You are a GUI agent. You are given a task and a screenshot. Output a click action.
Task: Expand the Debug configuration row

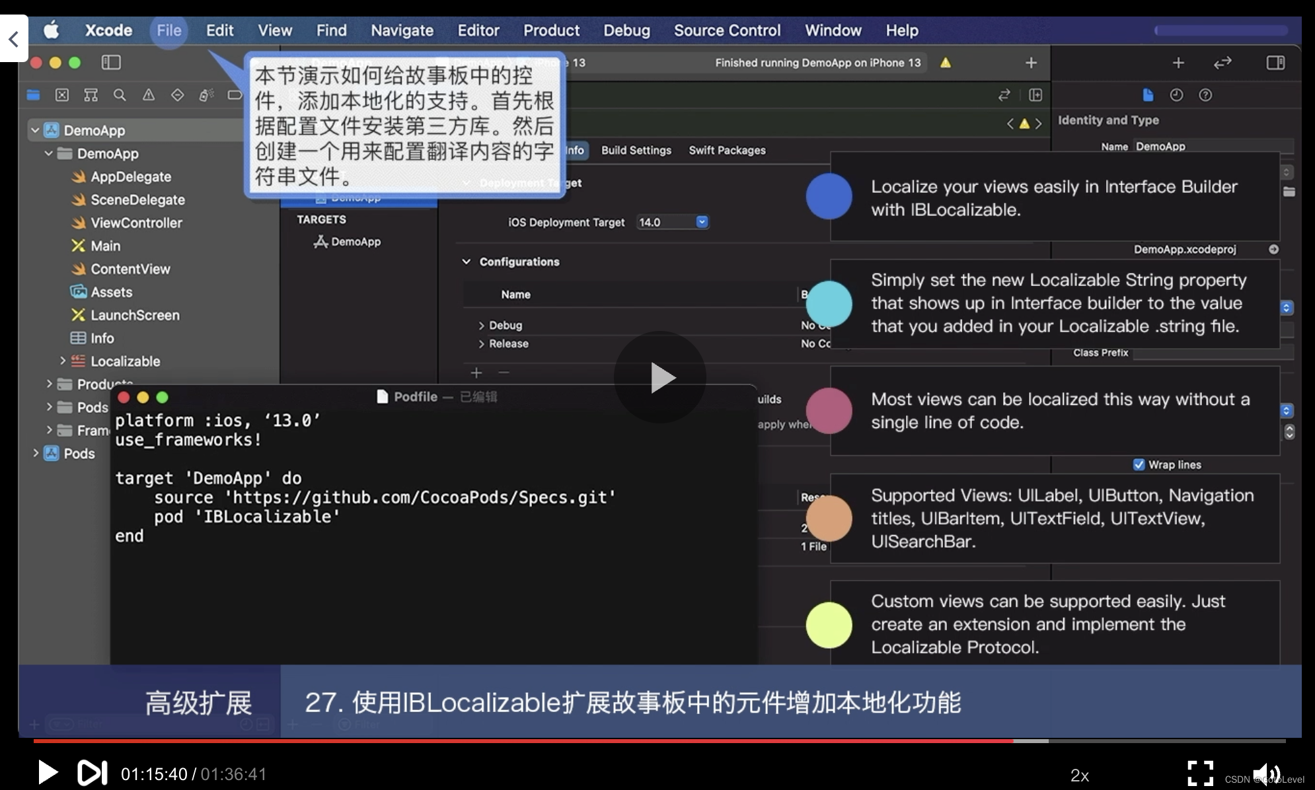(x=481, y=326)
